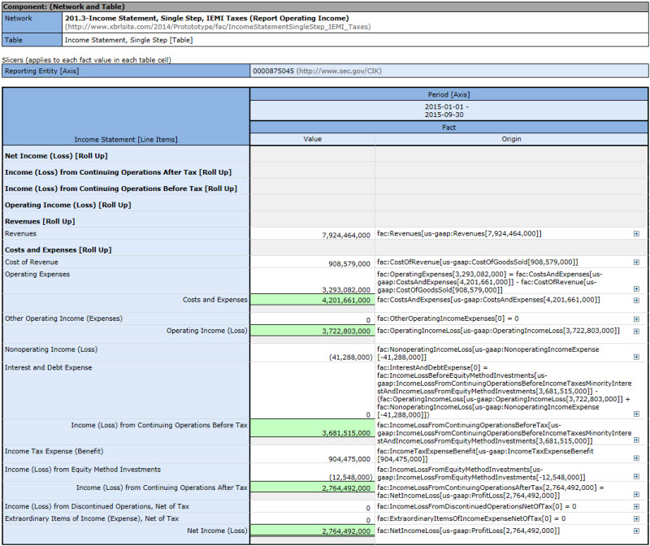Click the Cost of Revenue line item
The width and height of the screenshot is (650, 546).
tap(32, 262)
